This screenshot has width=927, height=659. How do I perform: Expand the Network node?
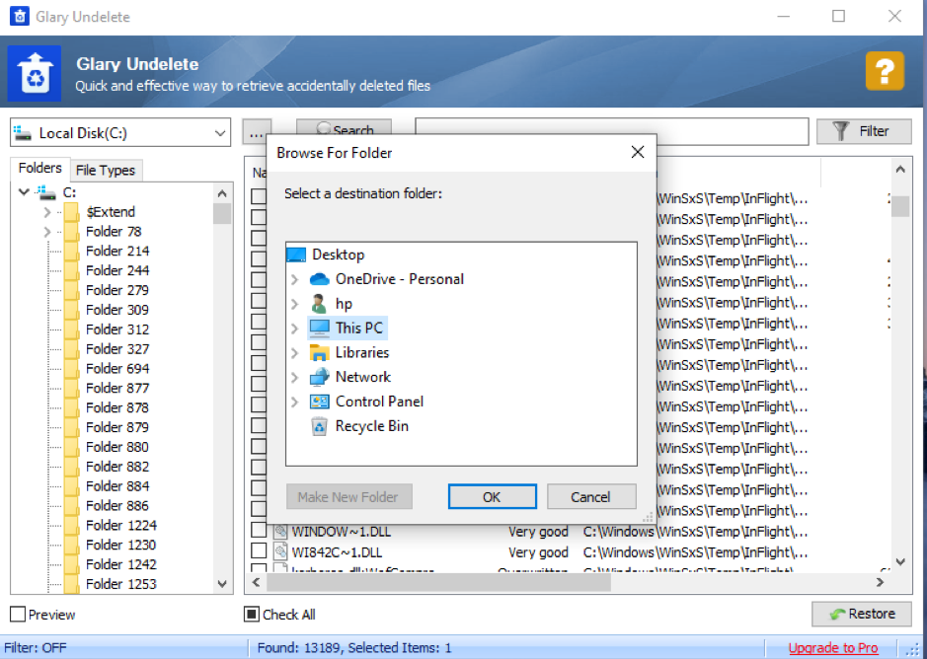(294, 378)
